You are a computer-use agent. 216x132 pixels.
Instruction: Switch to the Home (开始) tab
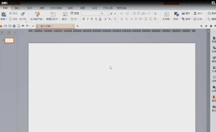click(x=5, y=8)
